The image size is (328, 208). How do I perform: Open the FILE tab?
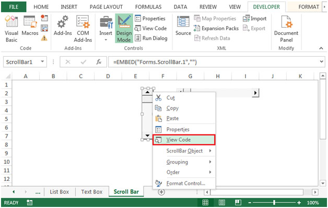point(14,7)
